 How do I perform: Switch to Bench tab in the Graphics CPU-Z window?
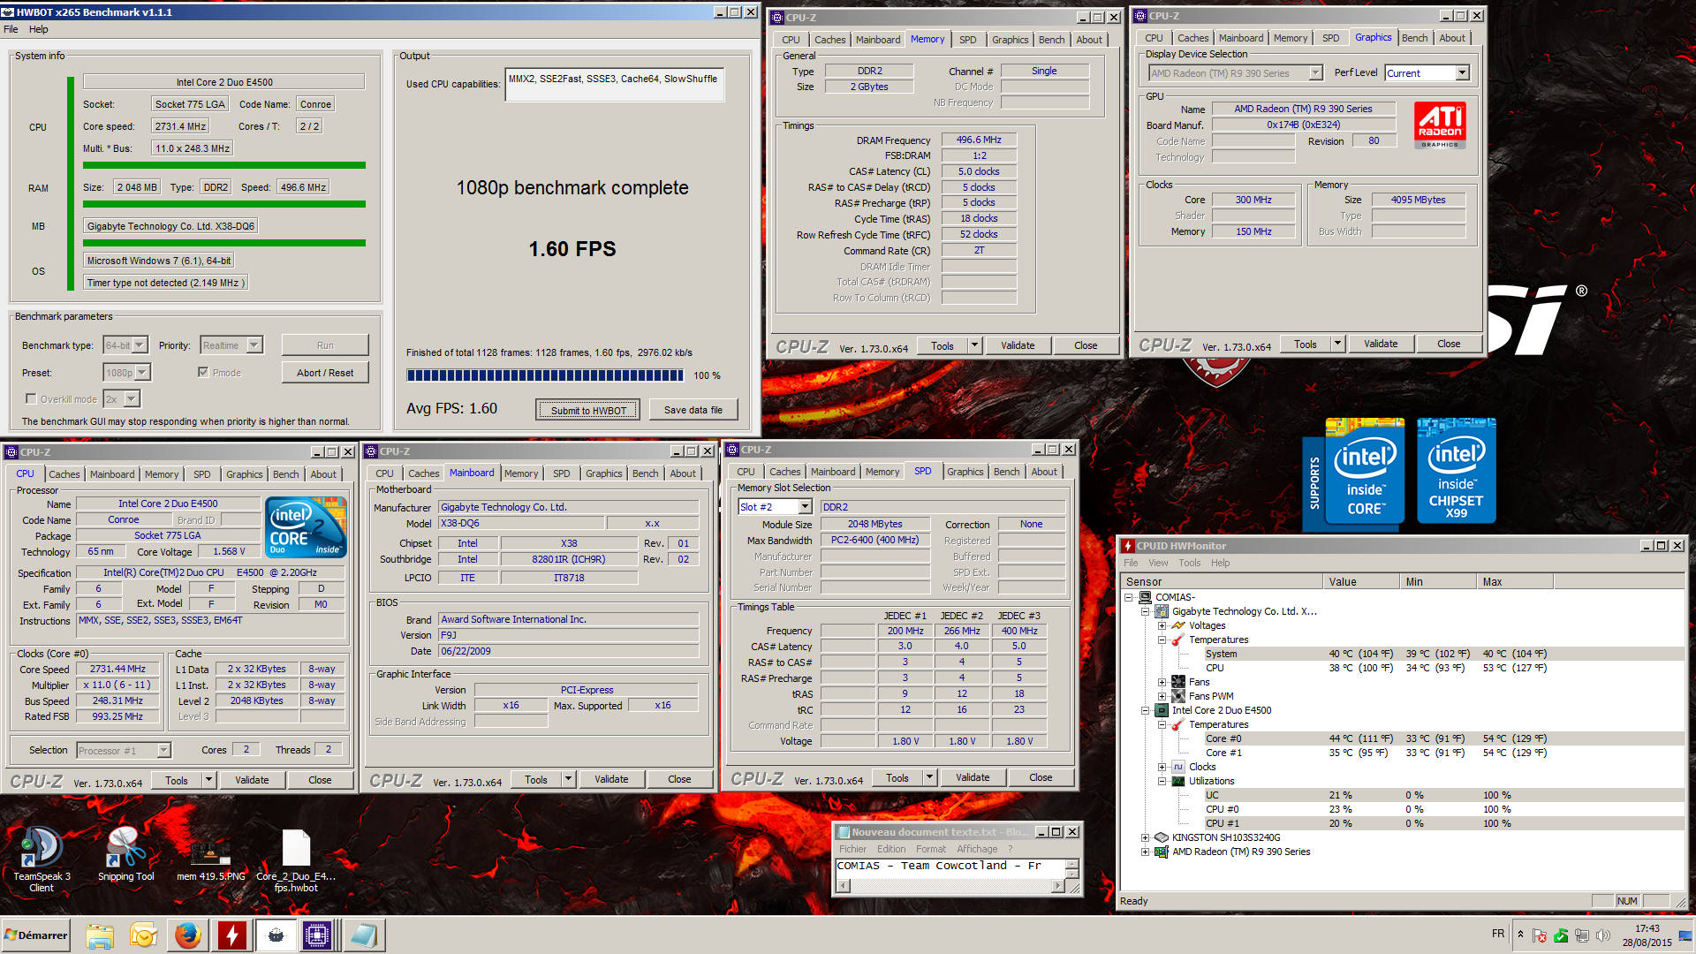1414,38
